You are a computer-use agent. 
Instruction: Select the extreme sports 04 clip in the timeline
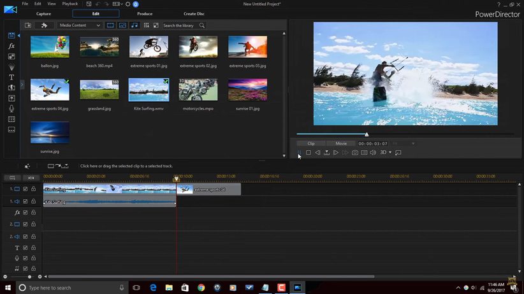pos(208,189)
